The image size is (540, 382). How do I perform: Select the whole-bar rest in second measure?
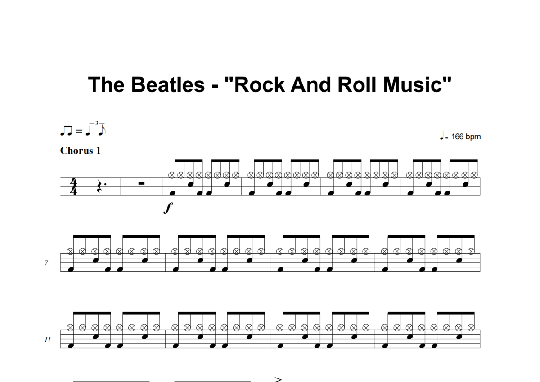[x=141, y=183]
